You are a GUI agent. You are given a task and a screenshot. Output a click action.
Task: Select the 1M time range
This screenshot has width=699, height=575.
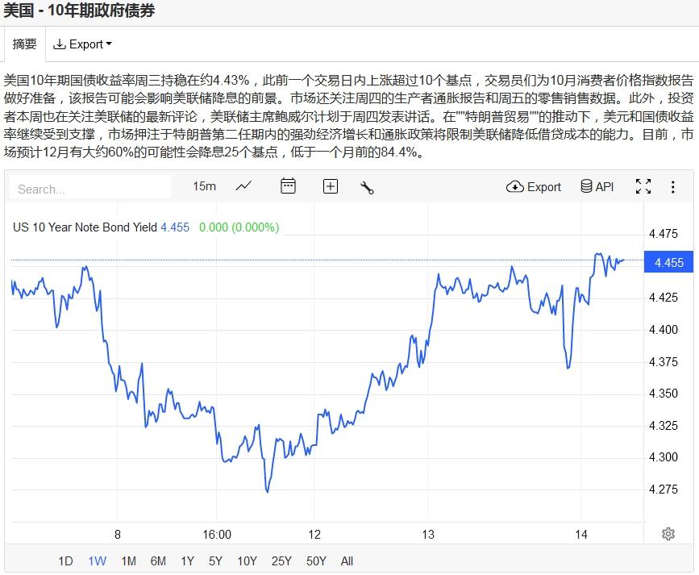128,561
